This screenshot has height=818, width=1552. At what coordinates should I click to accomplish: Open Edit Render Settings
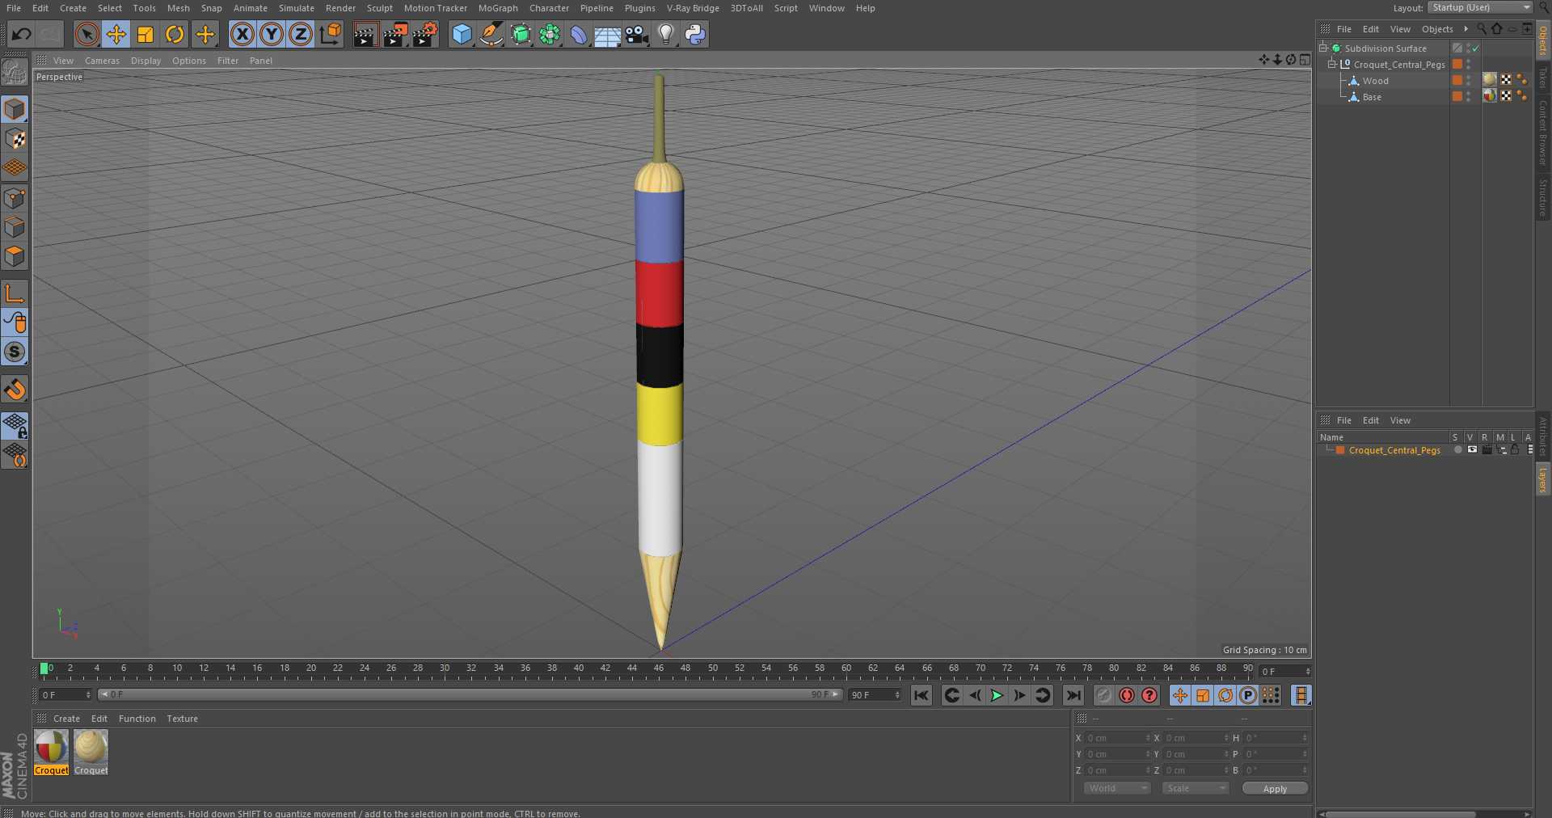coord(425,34)
